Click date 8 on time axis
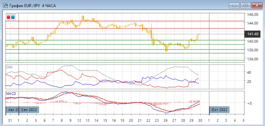This screenshot has width=265, height=126. (x=62, y=120)
